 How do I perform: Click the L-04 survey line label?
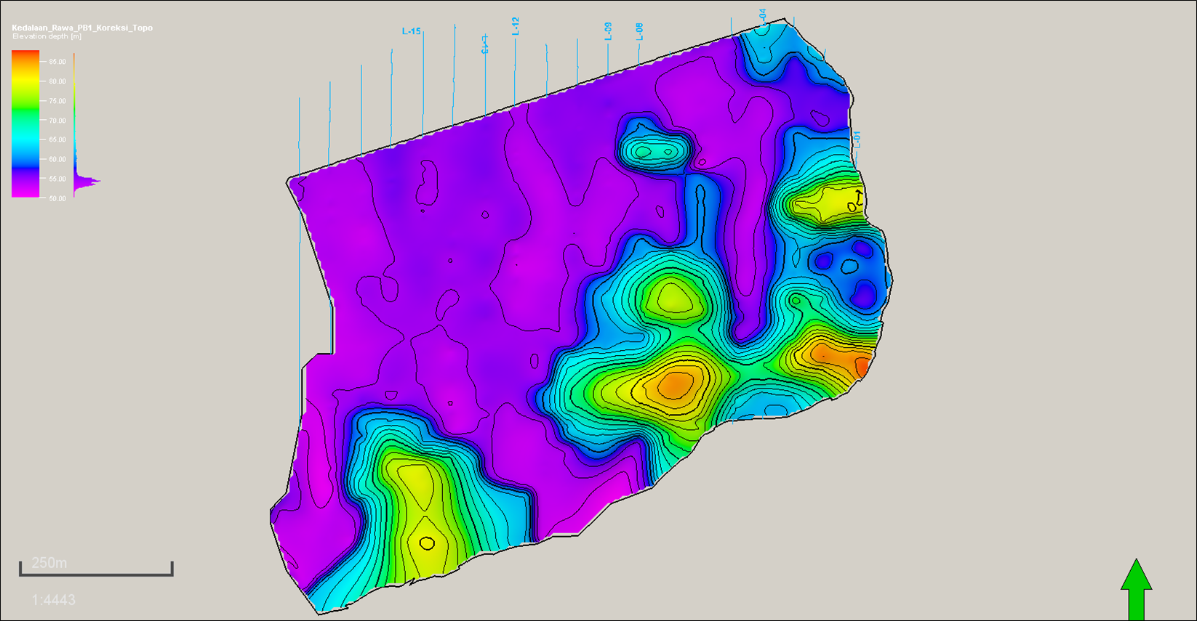(x=763, y=16)
